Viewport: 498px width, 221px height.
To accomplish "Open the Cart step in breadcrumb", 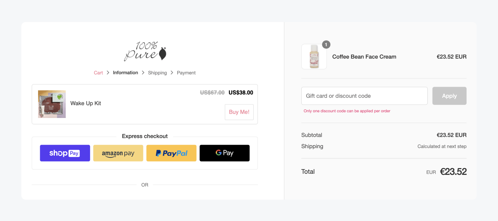I will coord(98,72).
